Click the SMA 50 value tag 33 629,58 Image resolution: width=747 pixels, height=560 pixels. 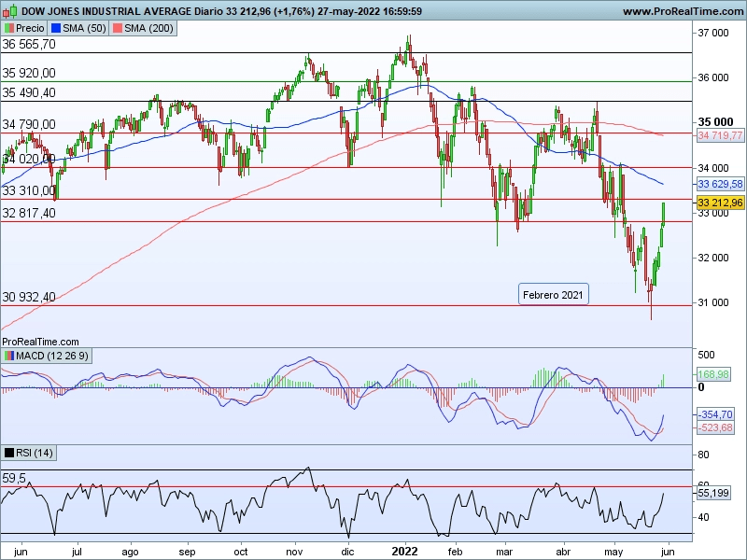click(x=720, y=184)
